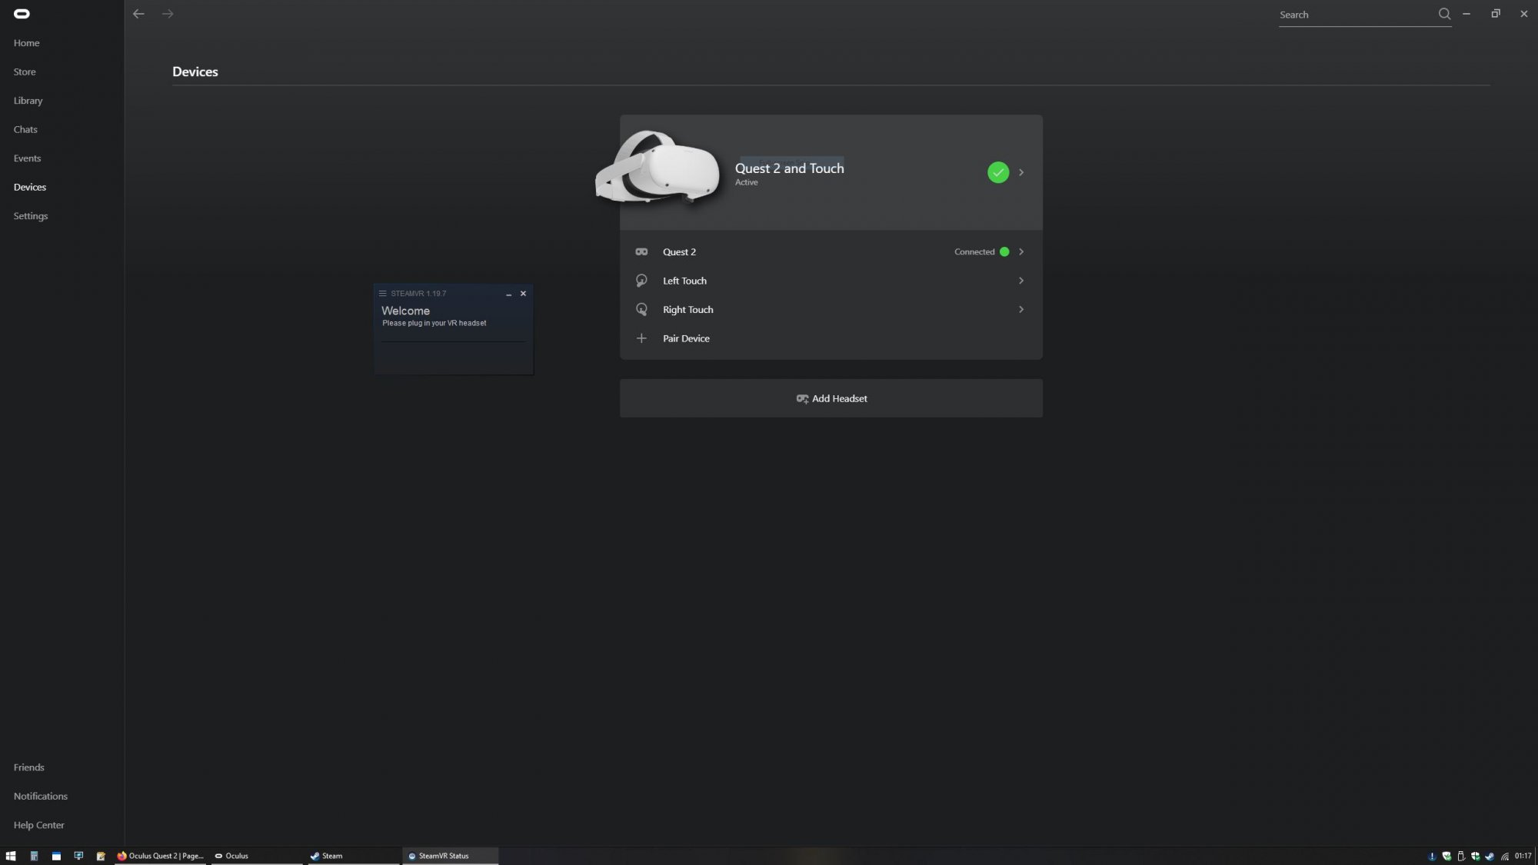
Task: Click the blue exclamation tray icon
Action: (1432, 857)
